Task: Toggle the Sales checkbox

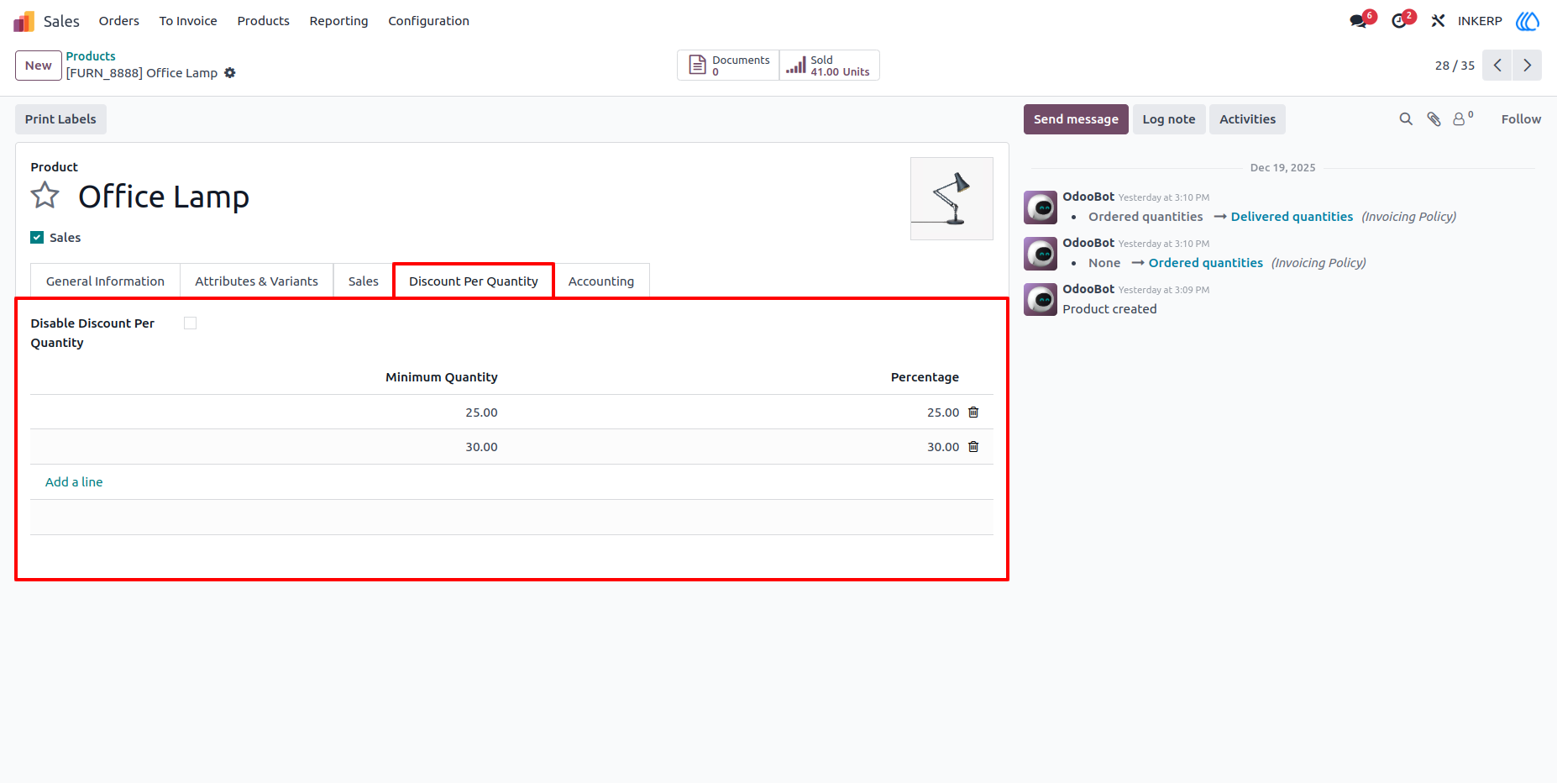Action: click(x=37, y=238)
